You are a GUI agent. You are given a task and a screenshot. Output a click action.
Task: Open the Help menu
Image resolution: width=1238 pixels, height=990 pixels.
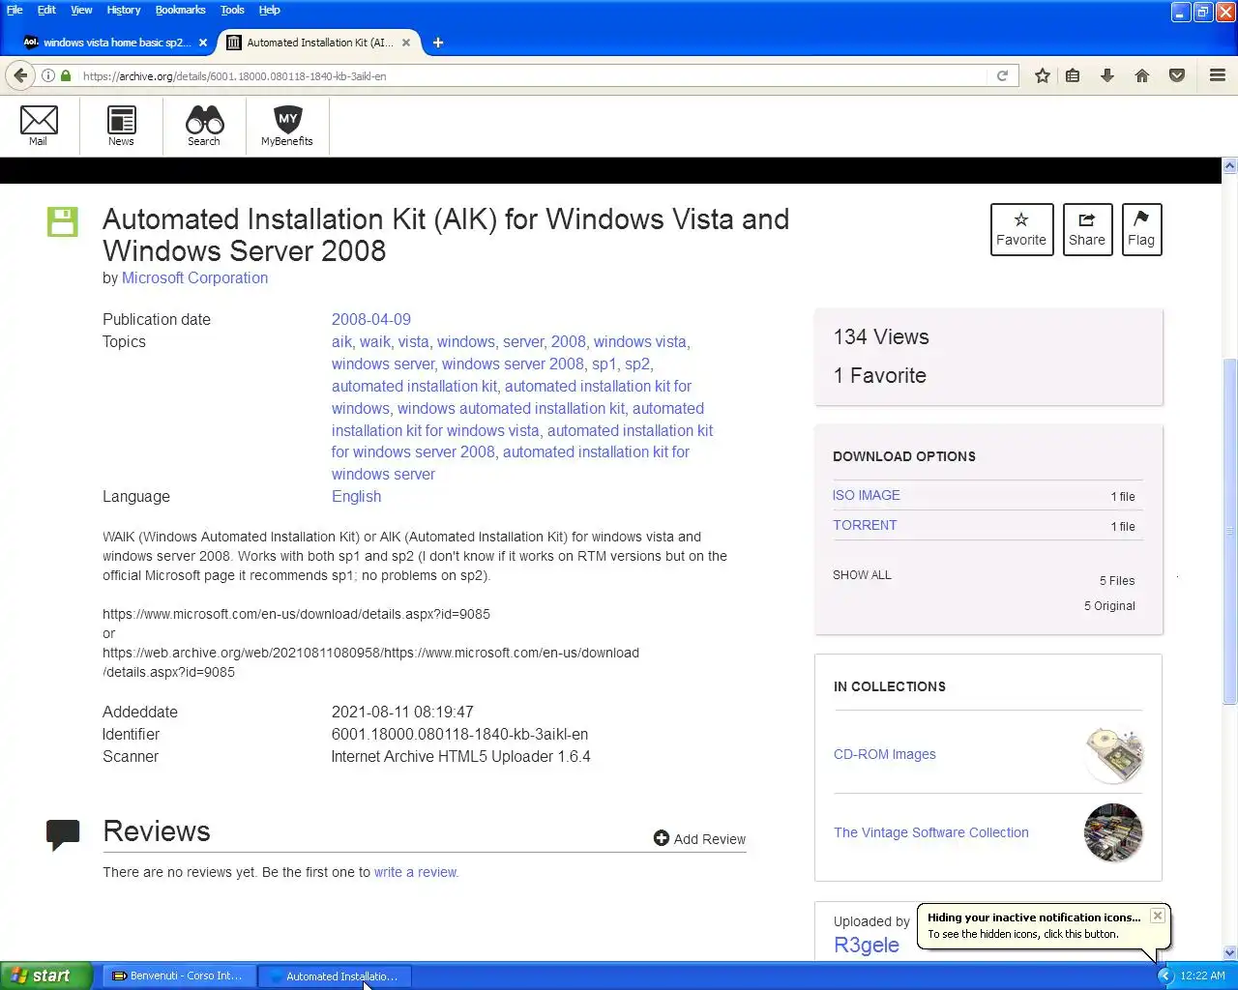(x=269, y=10)
